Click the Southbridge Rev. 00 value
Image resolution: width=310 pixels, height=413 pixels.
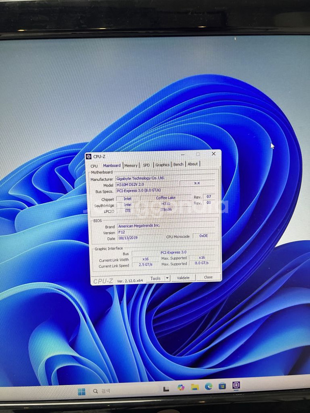(x=209, y=202)
